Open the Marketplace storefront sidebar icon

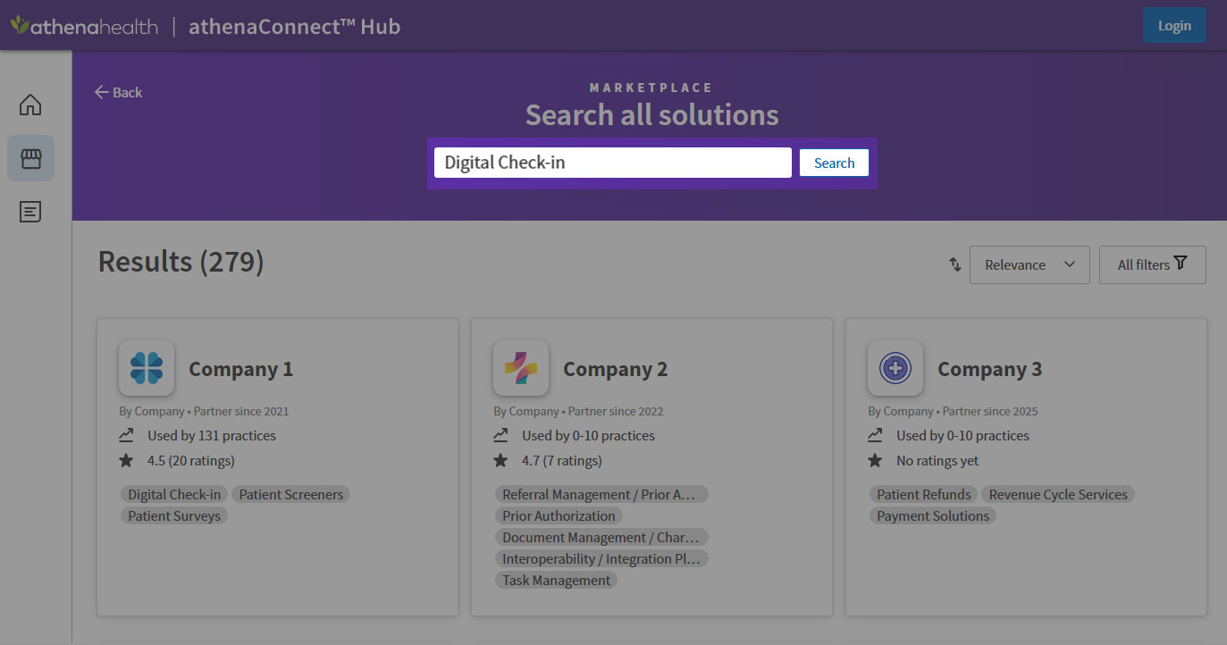pos(30,158)
